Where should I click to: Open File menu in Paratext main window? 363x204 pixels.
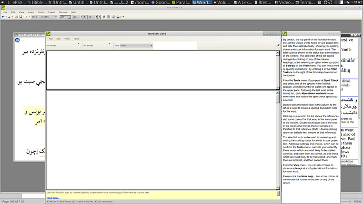click(x=5, y=12)
